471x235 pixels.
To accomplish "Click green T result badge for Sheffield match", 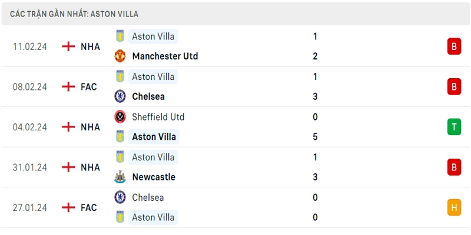I will click(454, 127).
